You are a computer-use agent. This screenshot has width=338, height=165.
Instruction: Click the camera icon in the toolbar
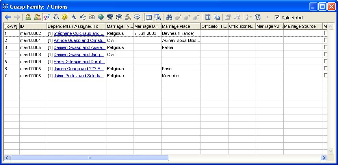[x=92, y=17]
